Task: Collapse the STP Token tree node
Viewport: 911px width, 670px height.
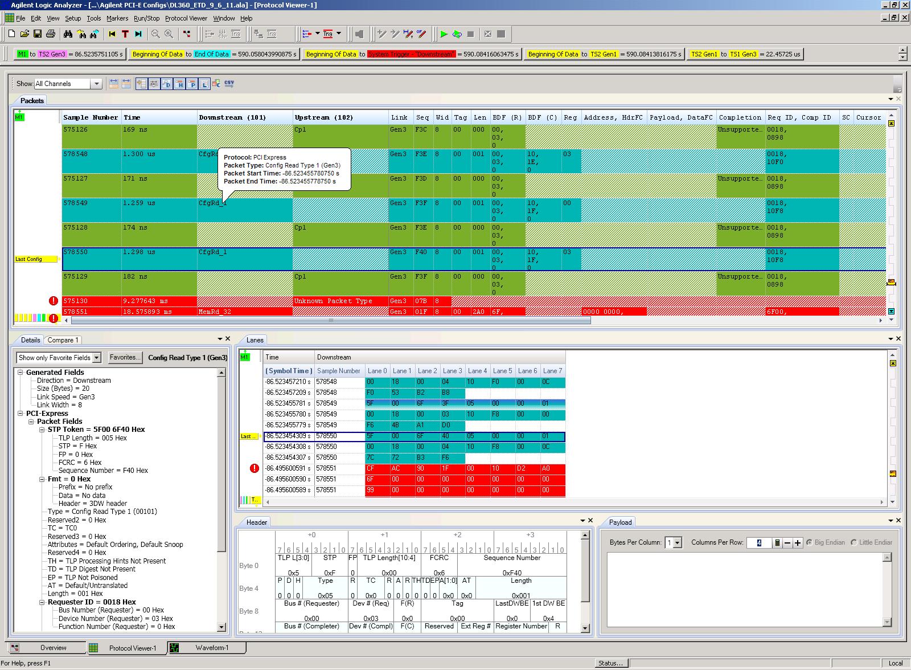Action: [x=42, y=430]
